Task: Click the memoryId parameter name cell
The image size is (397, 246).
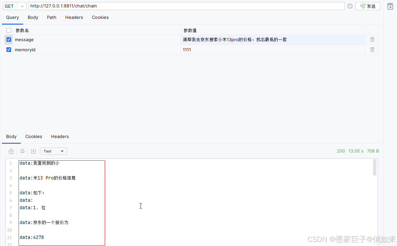Action: pyautogui.click(x=97, y=50)
